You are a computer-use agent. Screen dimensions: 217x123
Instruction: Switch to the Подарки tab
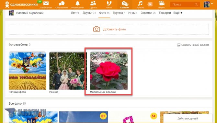(165, 13)
